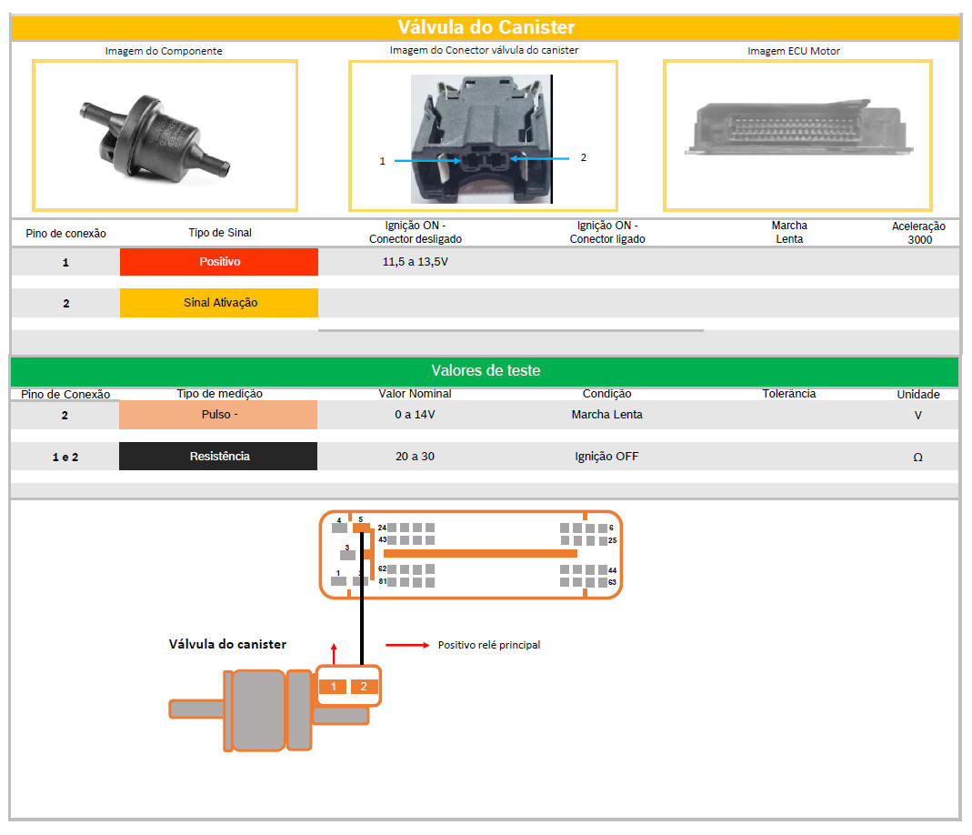
Task: Click the canister valve connector photo
Action: [481, 138]
